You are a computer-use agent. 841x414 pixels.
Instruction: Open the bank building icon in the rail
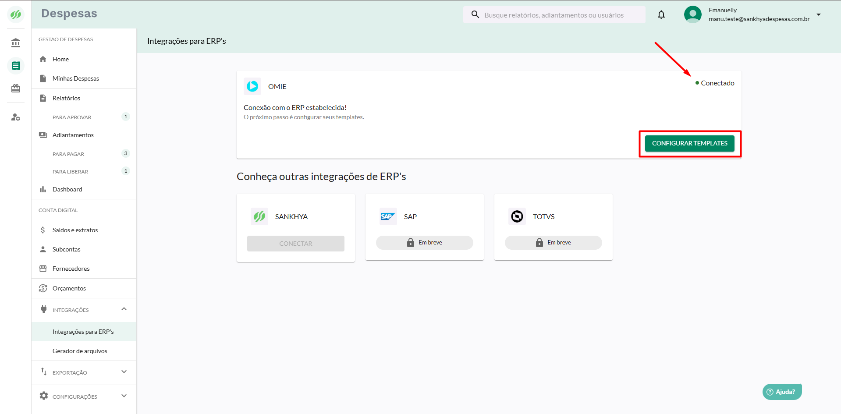pyautogui.click(x=16, y=42)
